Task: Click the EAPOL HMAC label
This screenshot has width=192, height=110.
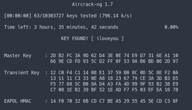Action: 18,101
